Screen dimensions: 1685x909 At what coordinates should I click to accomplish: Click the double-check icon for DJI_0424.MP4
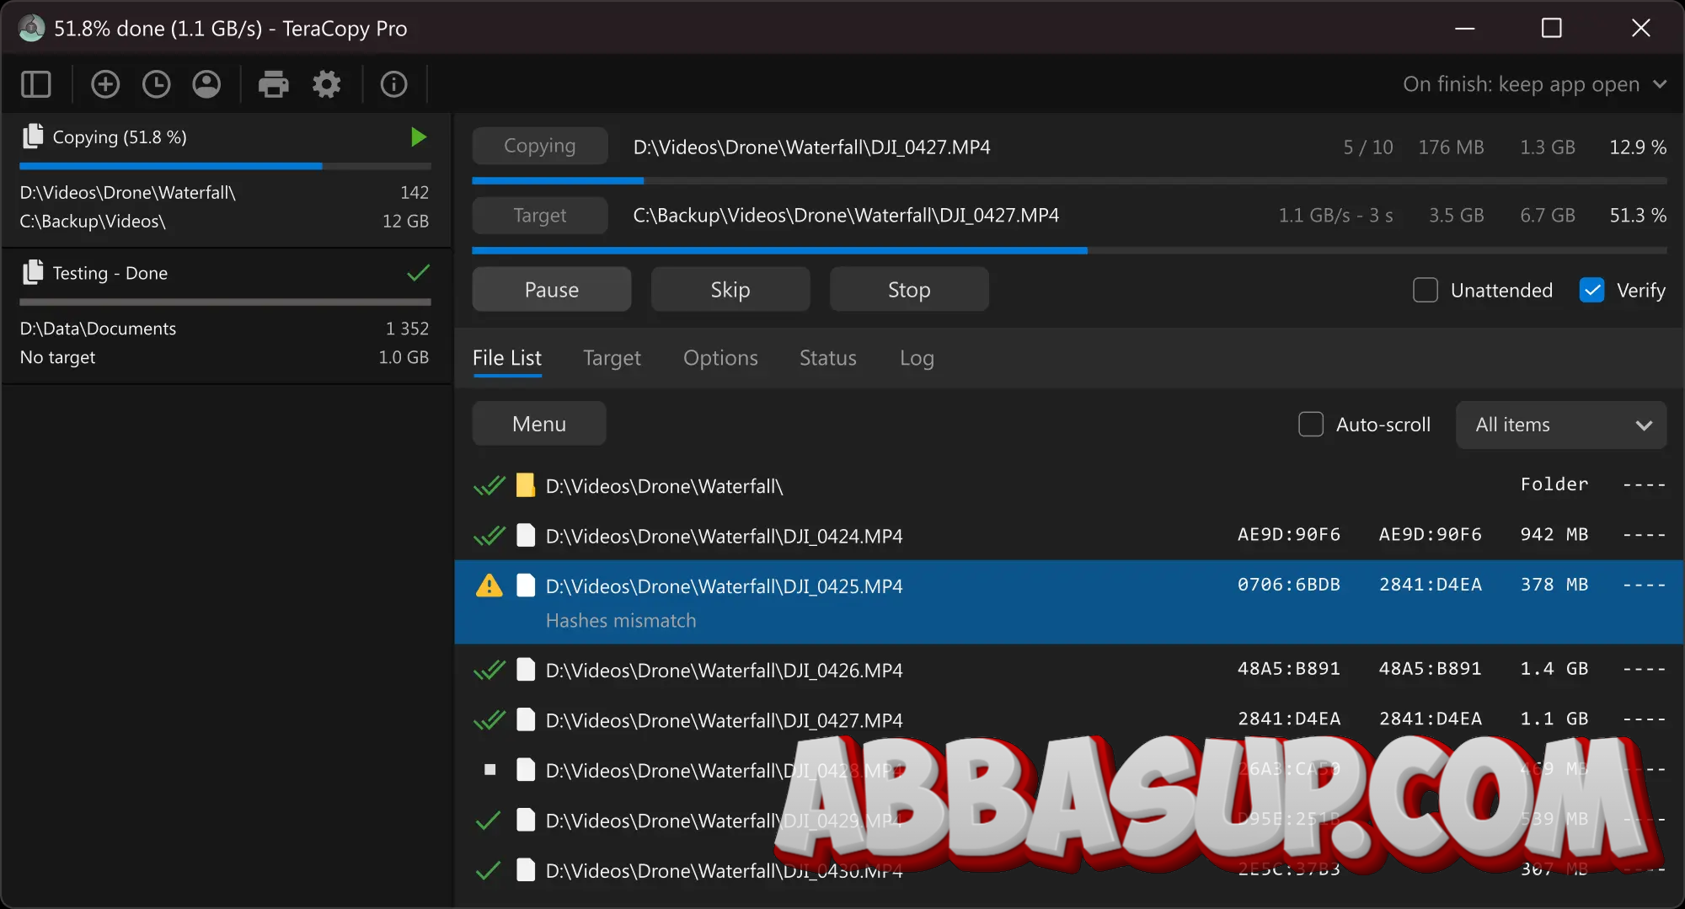pos(489,535)
